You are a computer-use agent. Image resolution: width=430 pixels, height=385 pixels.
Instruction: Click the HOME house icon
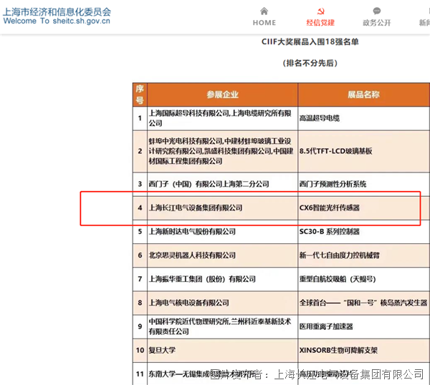click(x=264, y=11)
